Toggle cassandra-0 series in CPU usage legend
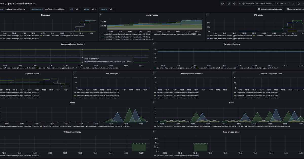The image size is (304, 159). click(231, 36)
